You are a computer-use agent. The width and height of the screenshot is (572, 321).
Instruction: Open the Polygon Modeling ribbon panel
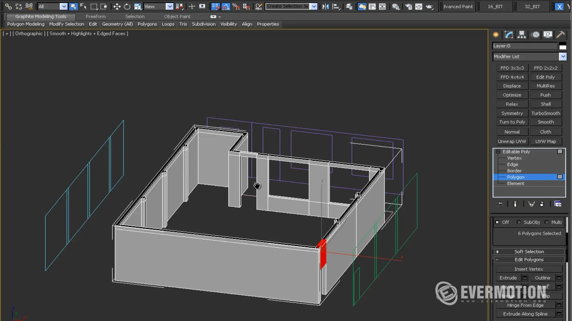[x=26, y=24]
